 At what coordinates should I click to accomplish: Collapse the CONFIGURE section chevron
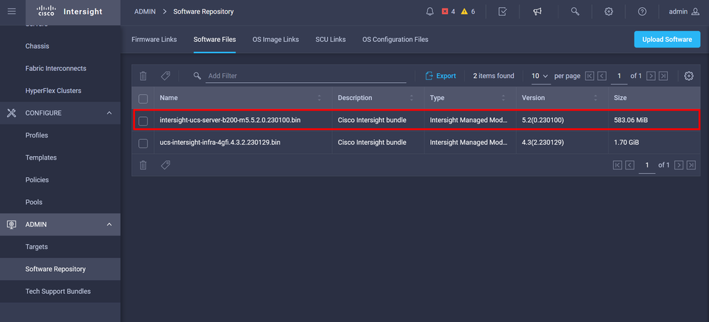109,113
